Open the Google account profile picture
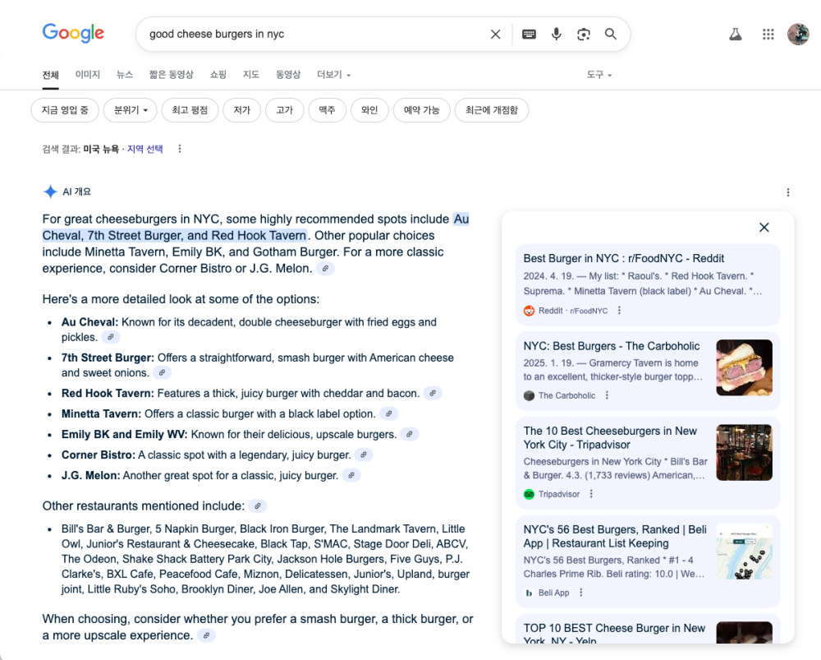821x660 pixels. click(797, 35)
